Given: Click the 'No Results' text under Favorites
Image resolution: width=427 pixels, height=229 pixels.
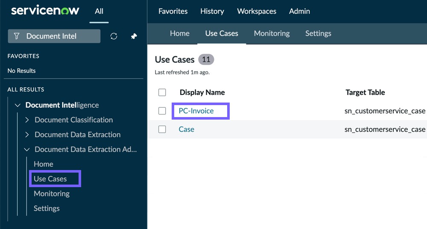Looking at the screenshot, I should (21, 70).
